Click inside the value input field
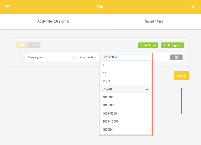201x145 pixels. pyautogui.click(x=135, y=57)
